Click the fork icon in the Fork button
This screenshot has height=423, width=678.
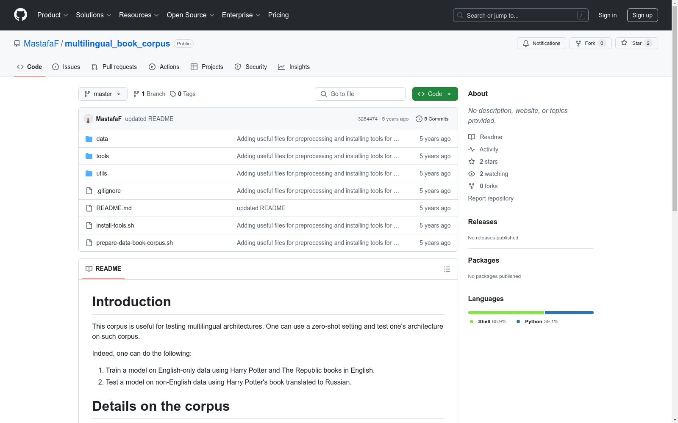578,43
